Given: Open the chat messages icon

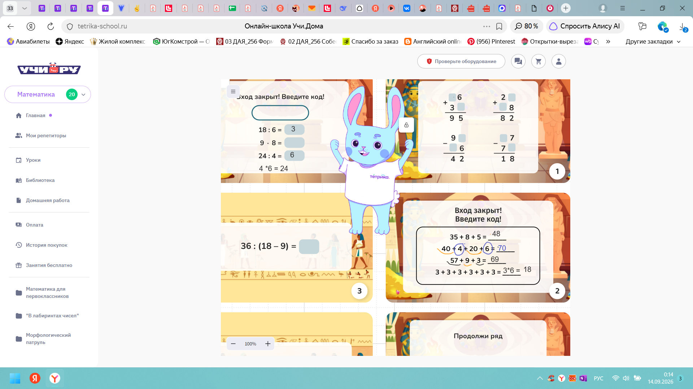Looking at the screenshot, I should point(518,61).
